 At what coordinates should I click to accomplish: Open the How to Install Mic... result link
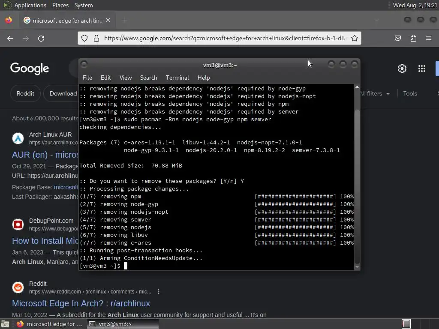click(x=45, y=241)
